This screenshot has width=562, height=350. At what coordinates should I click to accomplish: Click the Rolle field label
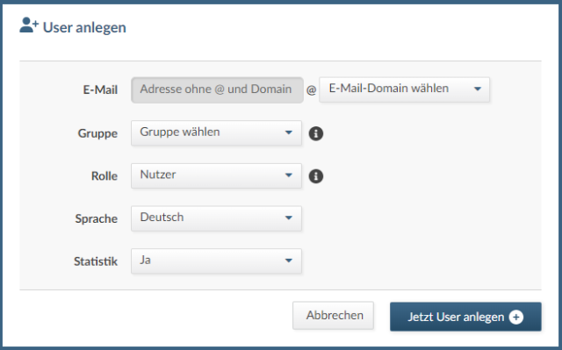click(x=104, y=176)
